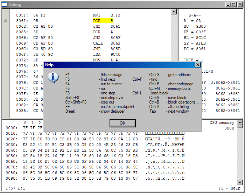Click stack pointer SP = AFBB
The height and width of the screenshot is (193, 245).
195,44
